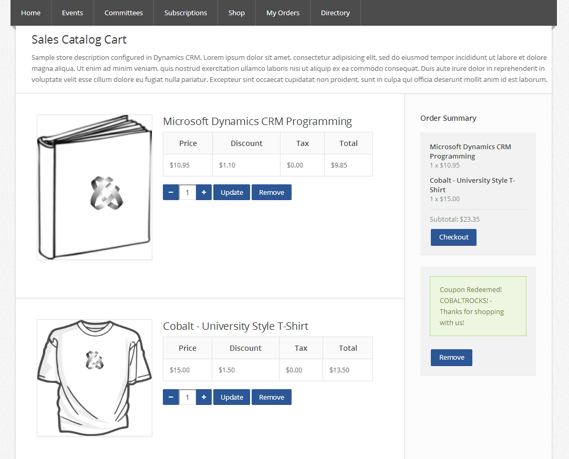Image resolution: width=569 pixels, height=459 pixels.
Task: Click the Coupon Redeemed message
Action: [478, 306]
